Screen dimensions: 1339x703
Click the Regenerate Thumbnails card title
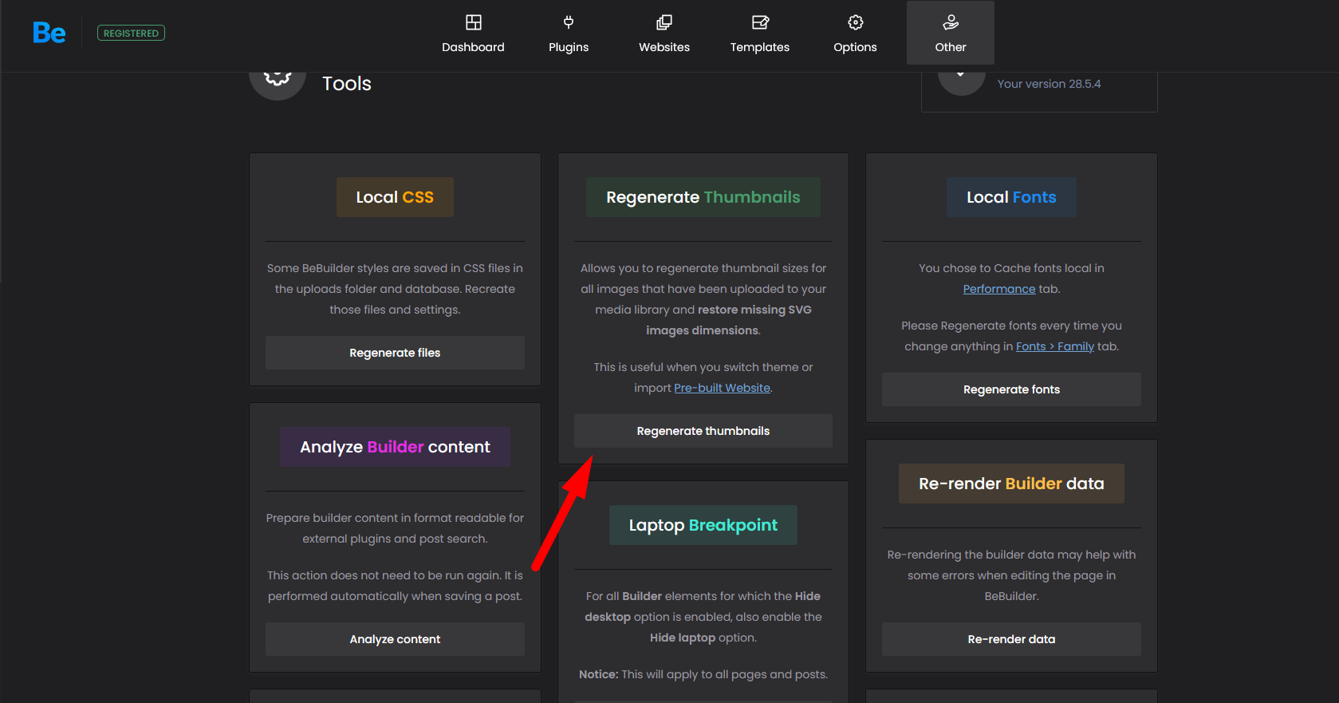pos(703,197)
